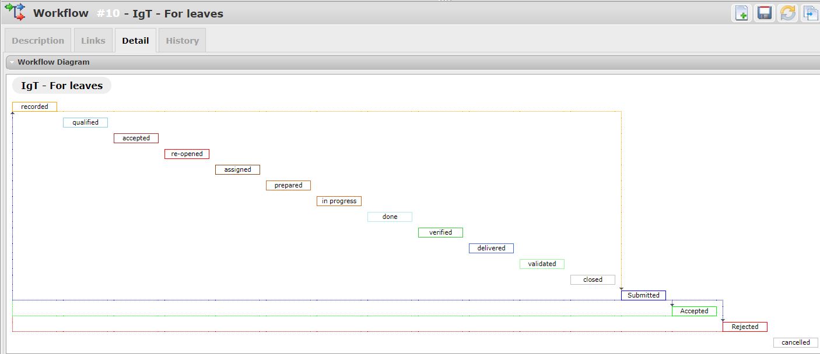
Task: Click the Workflow arrows icon beside the title
Action: [15, 12]
